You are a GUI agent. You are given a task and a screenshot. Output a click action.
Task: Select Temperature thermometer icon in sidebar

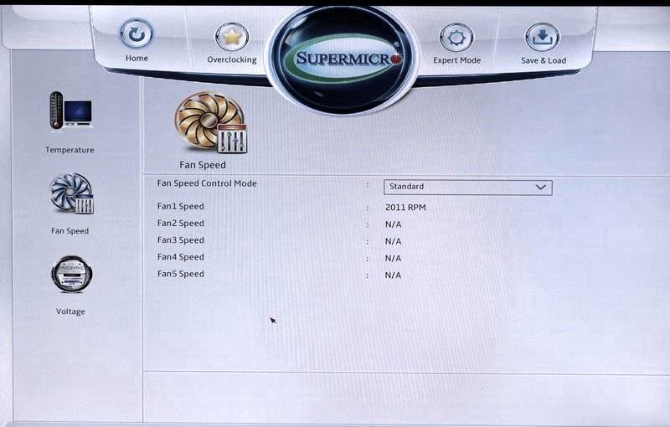point(70,111)
